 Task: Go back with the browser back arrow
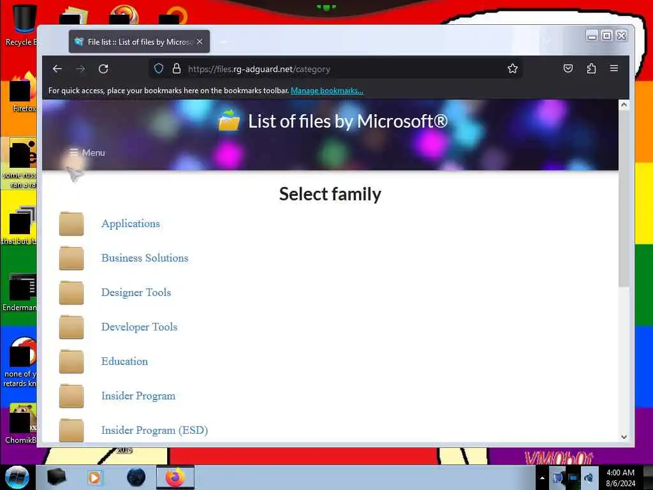point(57,69)
